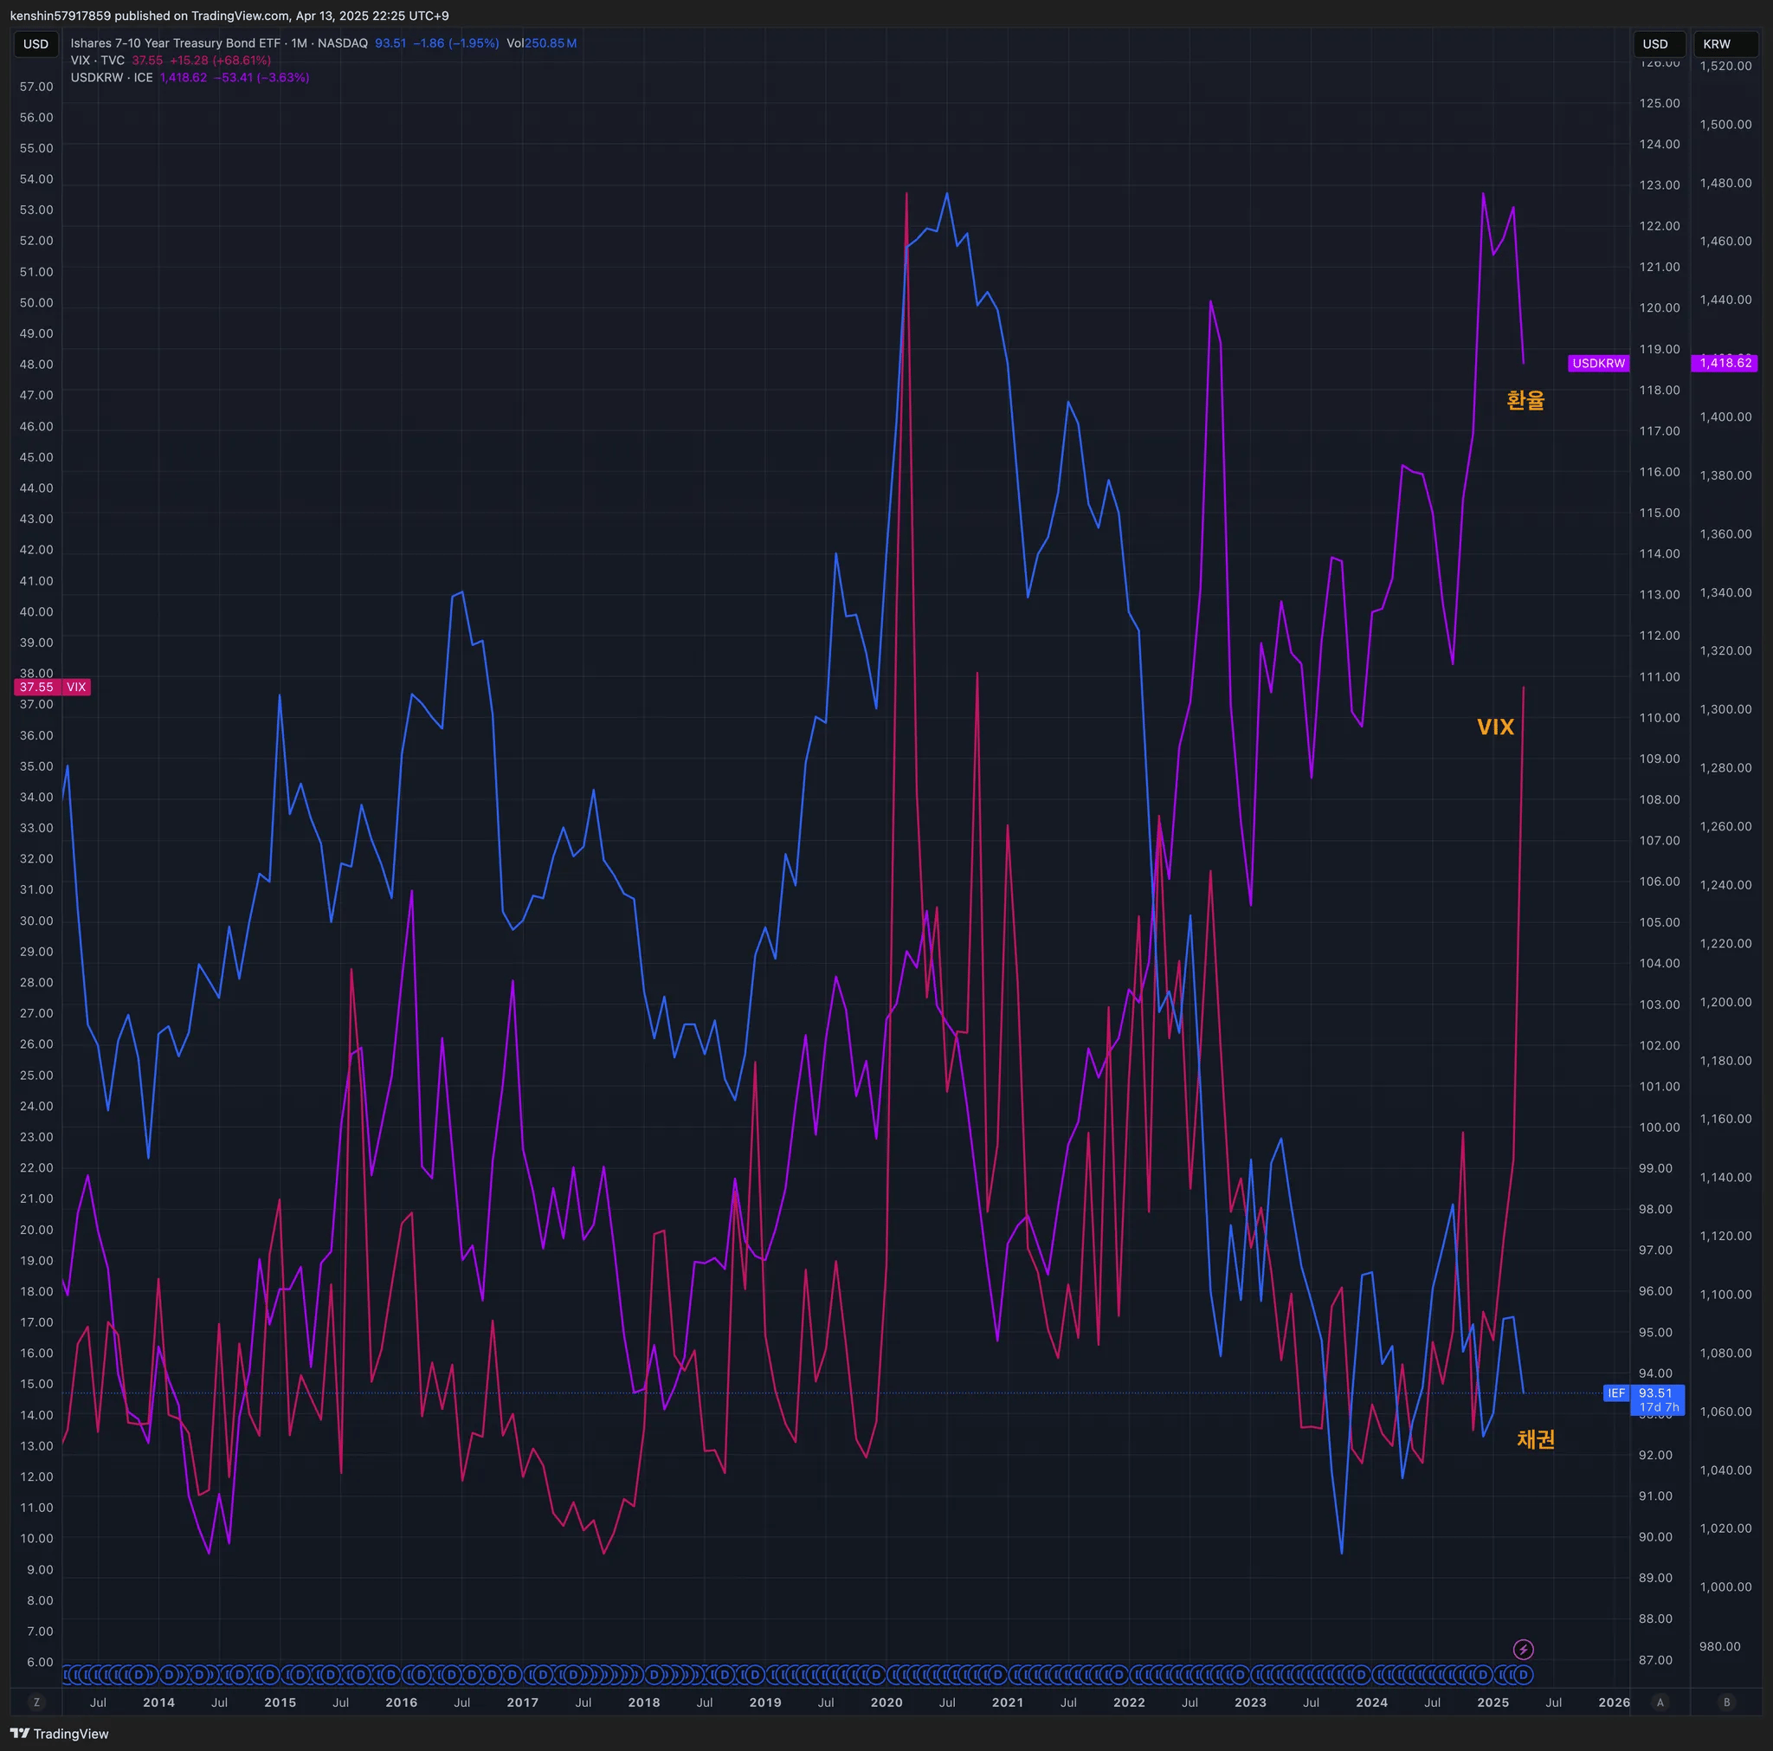Click the 2020 label on the time axis

tap(886, 1703)
